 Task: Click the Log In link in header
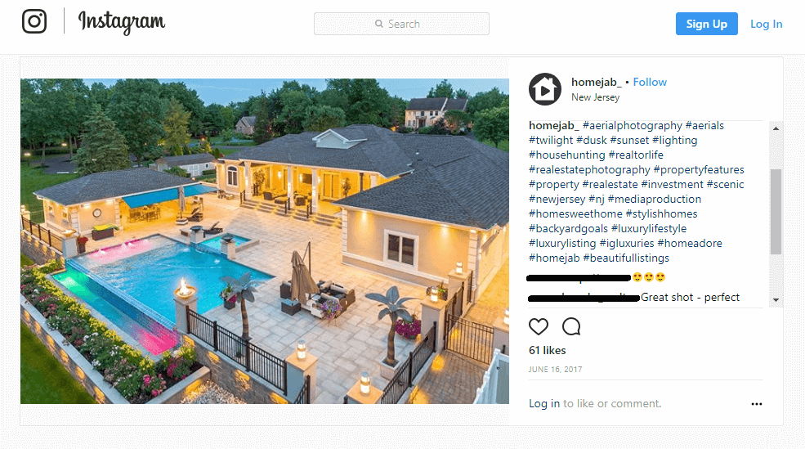point(766,24)
